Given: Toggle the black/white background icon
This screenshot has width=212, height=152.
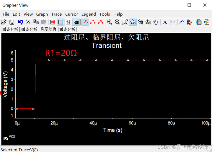Looking at the screenshot, I should [76, 22].
